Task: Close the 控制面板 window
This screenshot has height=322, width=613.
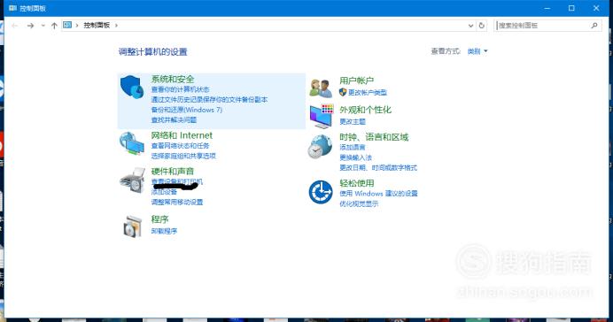Action: pos(596,8)
